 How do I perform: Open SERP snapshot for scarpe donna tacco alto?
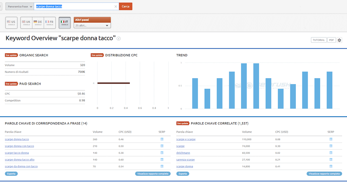click(x=162, y=159)
